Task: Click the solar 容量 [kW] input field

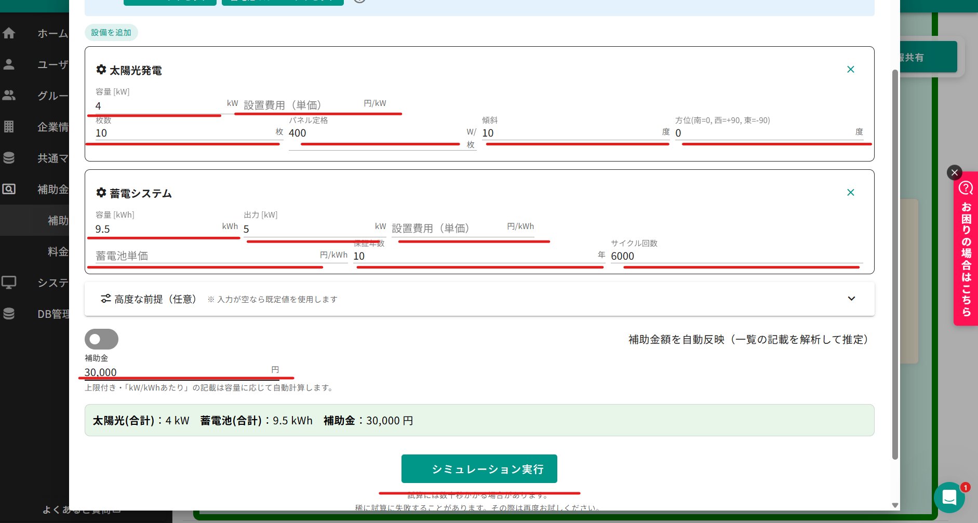Action: pyautogui.click(x=158, y=106)
